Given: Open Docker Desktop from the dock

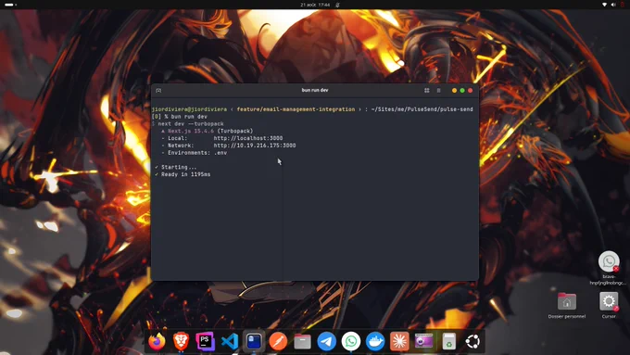Looking at the screenshot, I should tap(375, 341).
